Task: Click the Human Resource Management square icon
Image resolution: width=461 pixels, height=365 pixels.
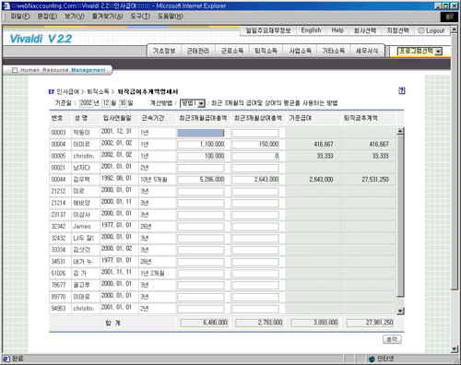Action: [x=15, y=70]
